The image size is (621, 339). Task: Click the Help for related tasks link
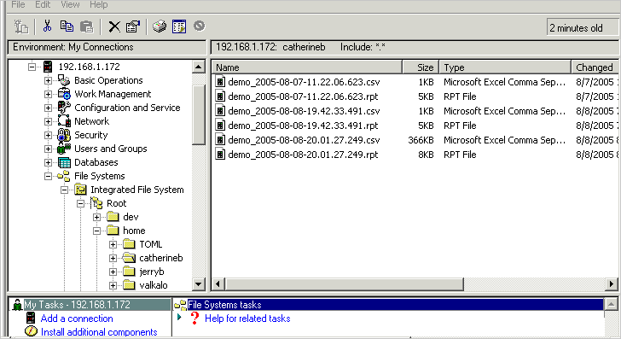(x=247, y=319)
